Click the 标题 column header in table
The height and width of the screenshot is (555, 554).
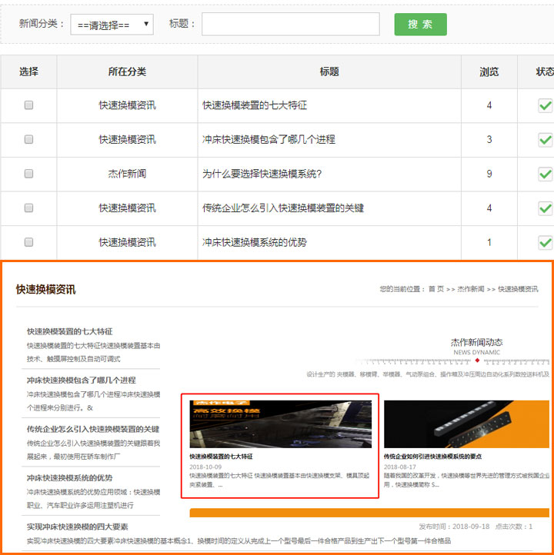(329, 71)
